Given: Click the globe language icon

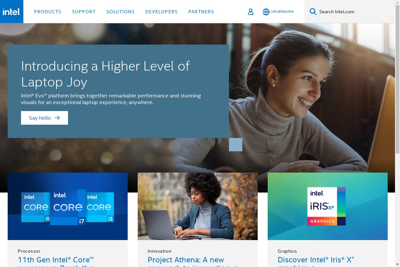Looking at the screenshot, I should tap(266, 12).
